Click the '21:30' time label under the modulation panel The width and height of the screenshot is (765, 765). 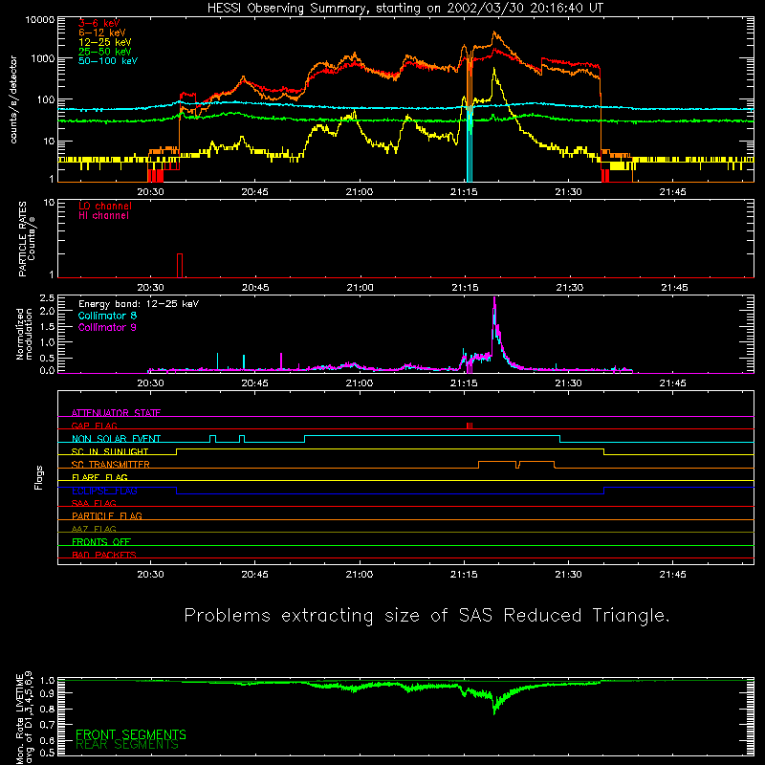point(568,383)
